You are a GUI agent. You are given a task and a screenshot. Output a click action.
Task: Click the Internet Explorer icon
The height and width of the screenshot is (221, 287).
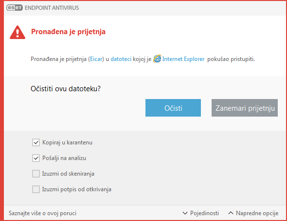point(157,59)
